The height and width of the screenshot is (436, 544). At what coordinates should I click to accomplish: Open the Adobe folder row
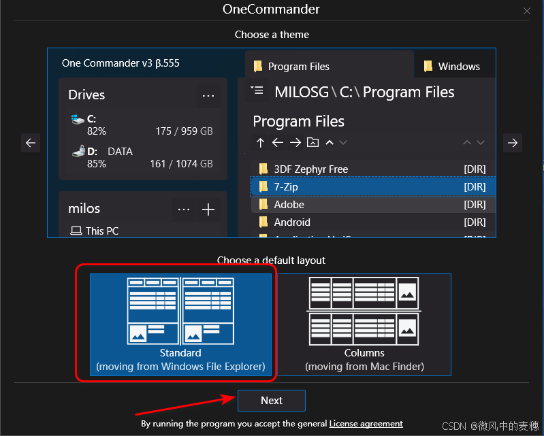tap(373, 205)
